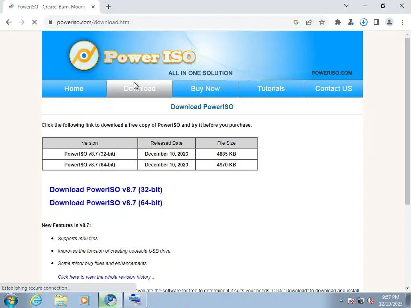This screenshot has height=308, width=411.
Task: Open the Buy Now menu item
Action: click(x=205, y=89)
